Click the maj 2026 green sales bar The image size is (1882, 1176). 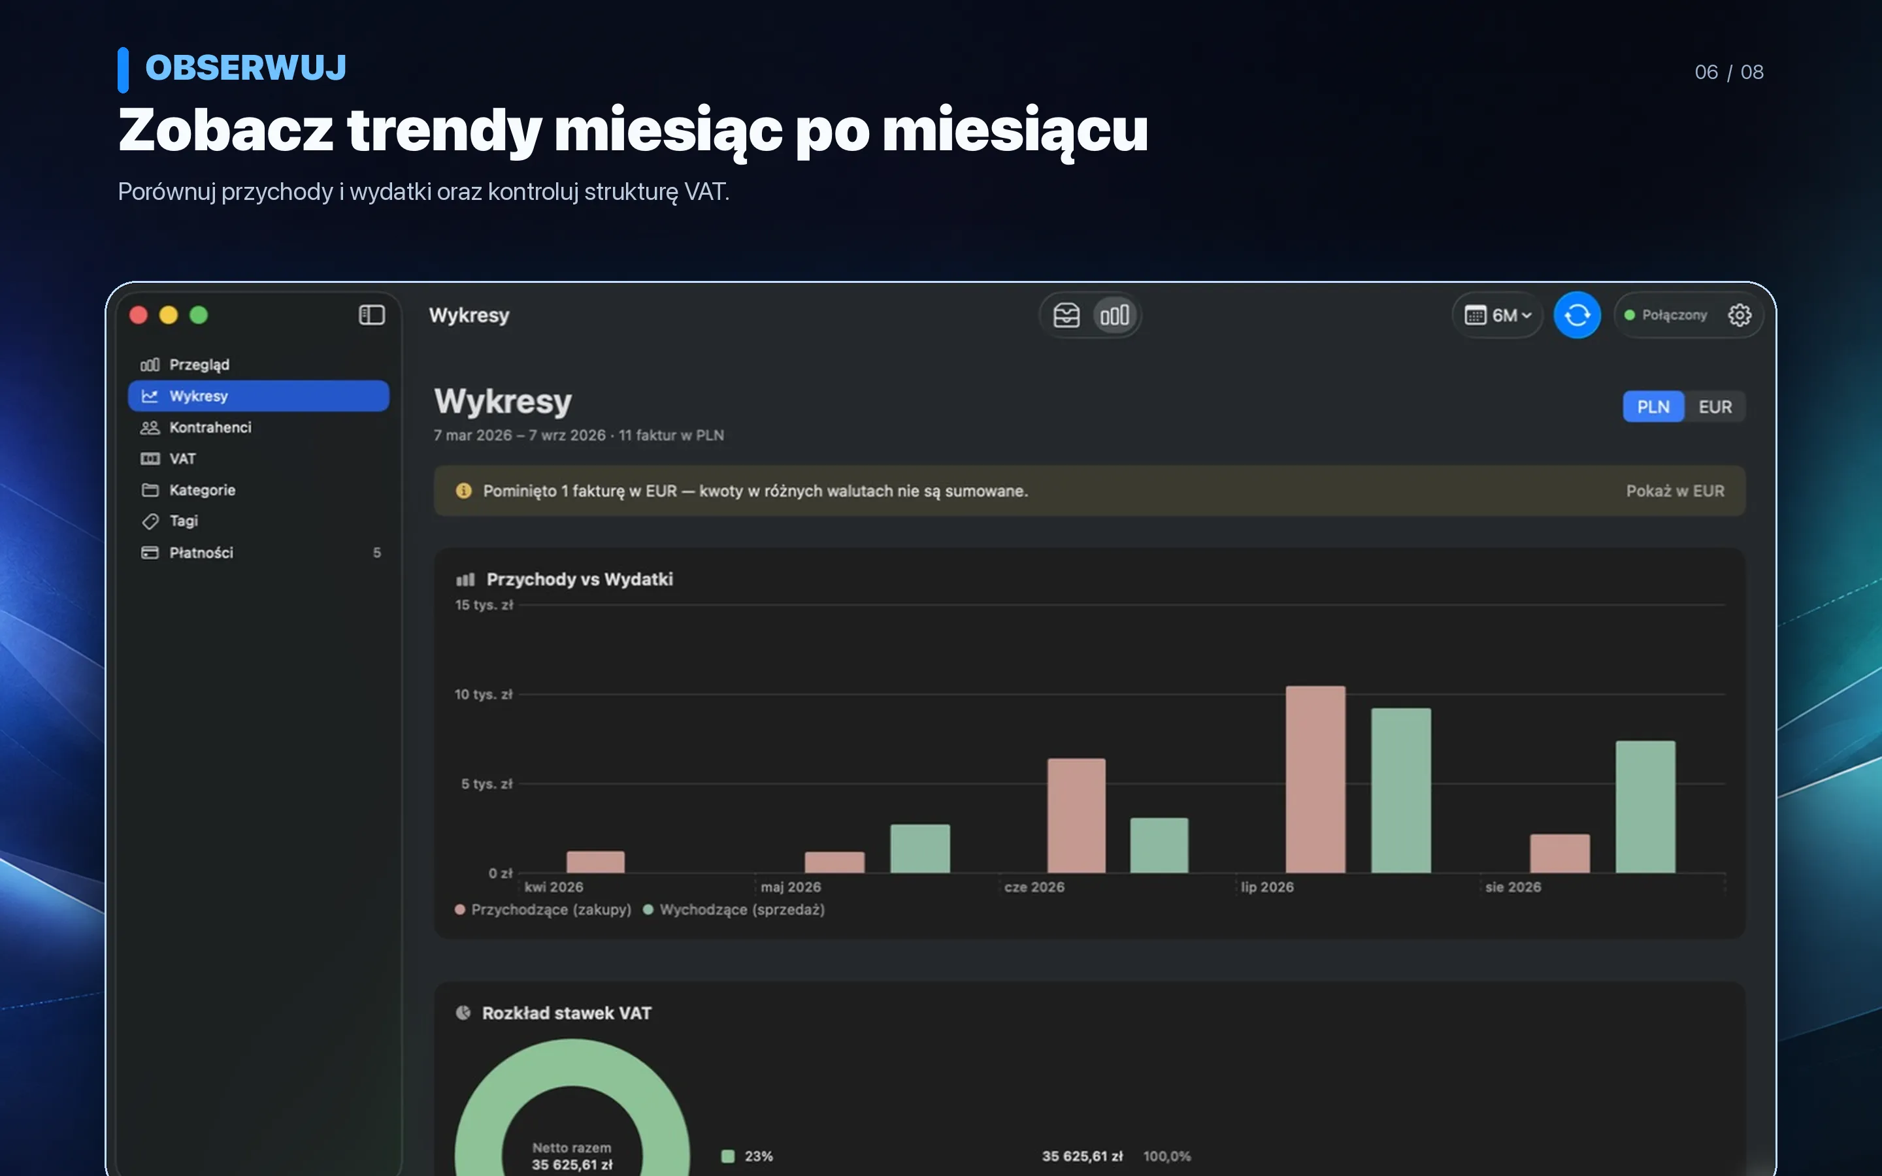tap(920, 849)
